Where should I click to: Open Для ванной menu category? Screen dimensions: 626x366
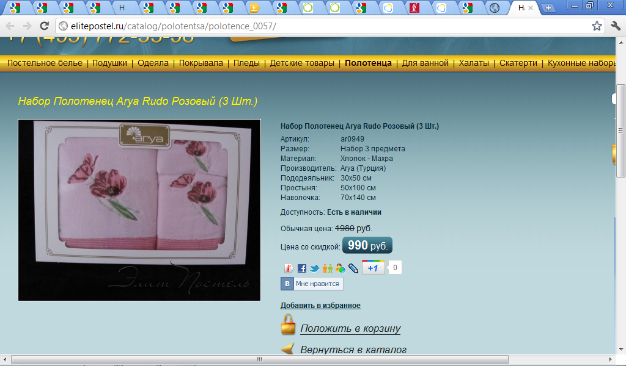click(x=425, y=63)
